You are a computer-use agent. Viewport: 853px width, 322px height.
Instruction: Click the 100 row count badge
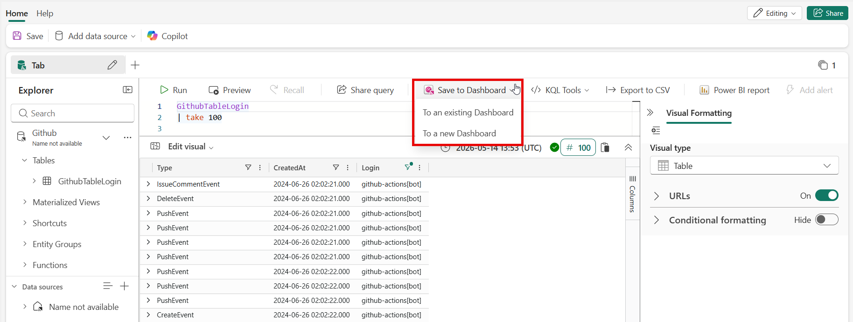tap(578, 148)
